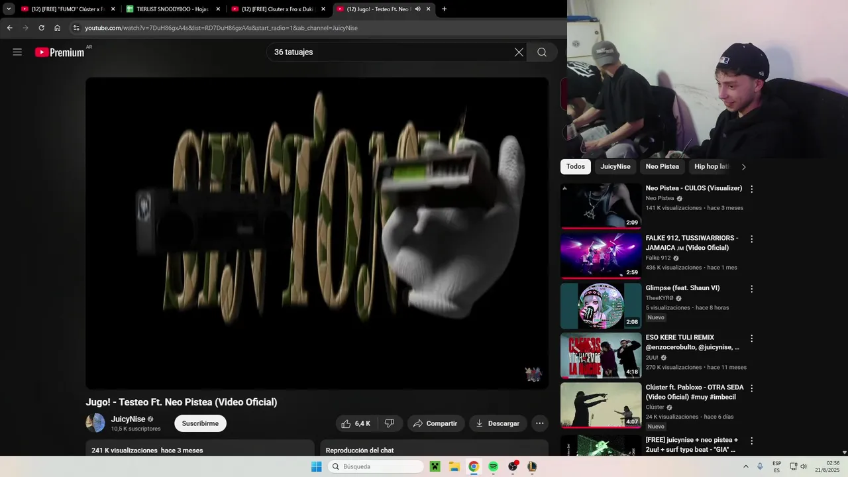Image resolution: width=848 pixels, height=477 pixels.
Task: Click the search magnifier button
Action: click(x=542, y=52)
